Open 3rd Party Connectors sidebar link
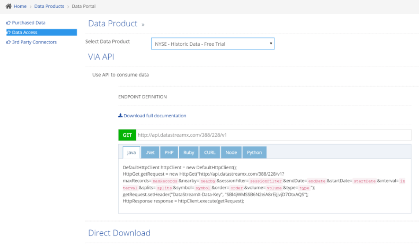Screen dimensions: 419x246 pyautogui.click(x=34, y=42)
